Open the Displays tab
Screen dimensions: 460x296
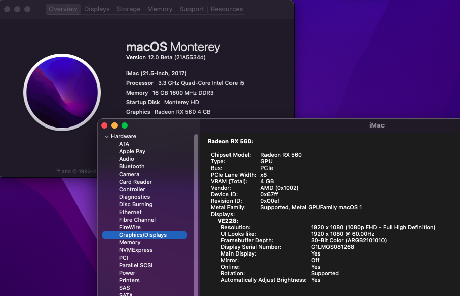point(97,9)
